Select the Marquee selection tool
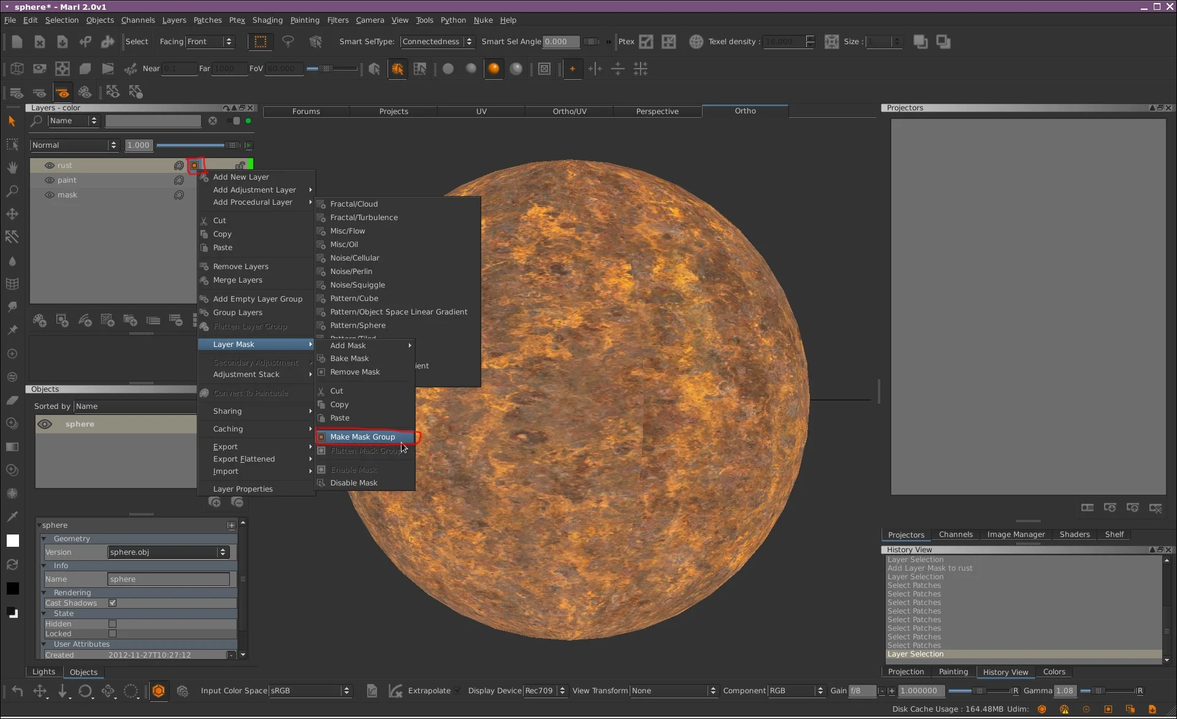1177x719 pixels. click(12, 143)
